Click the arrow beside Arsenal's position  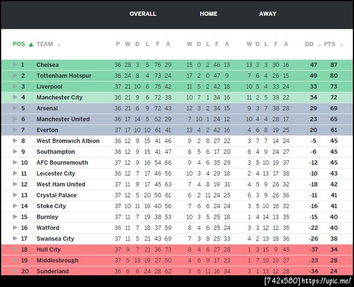point(15,108)
